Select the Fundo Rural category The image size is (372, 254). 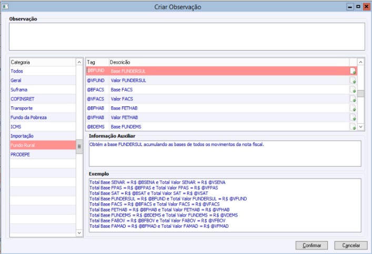point(43,145)
